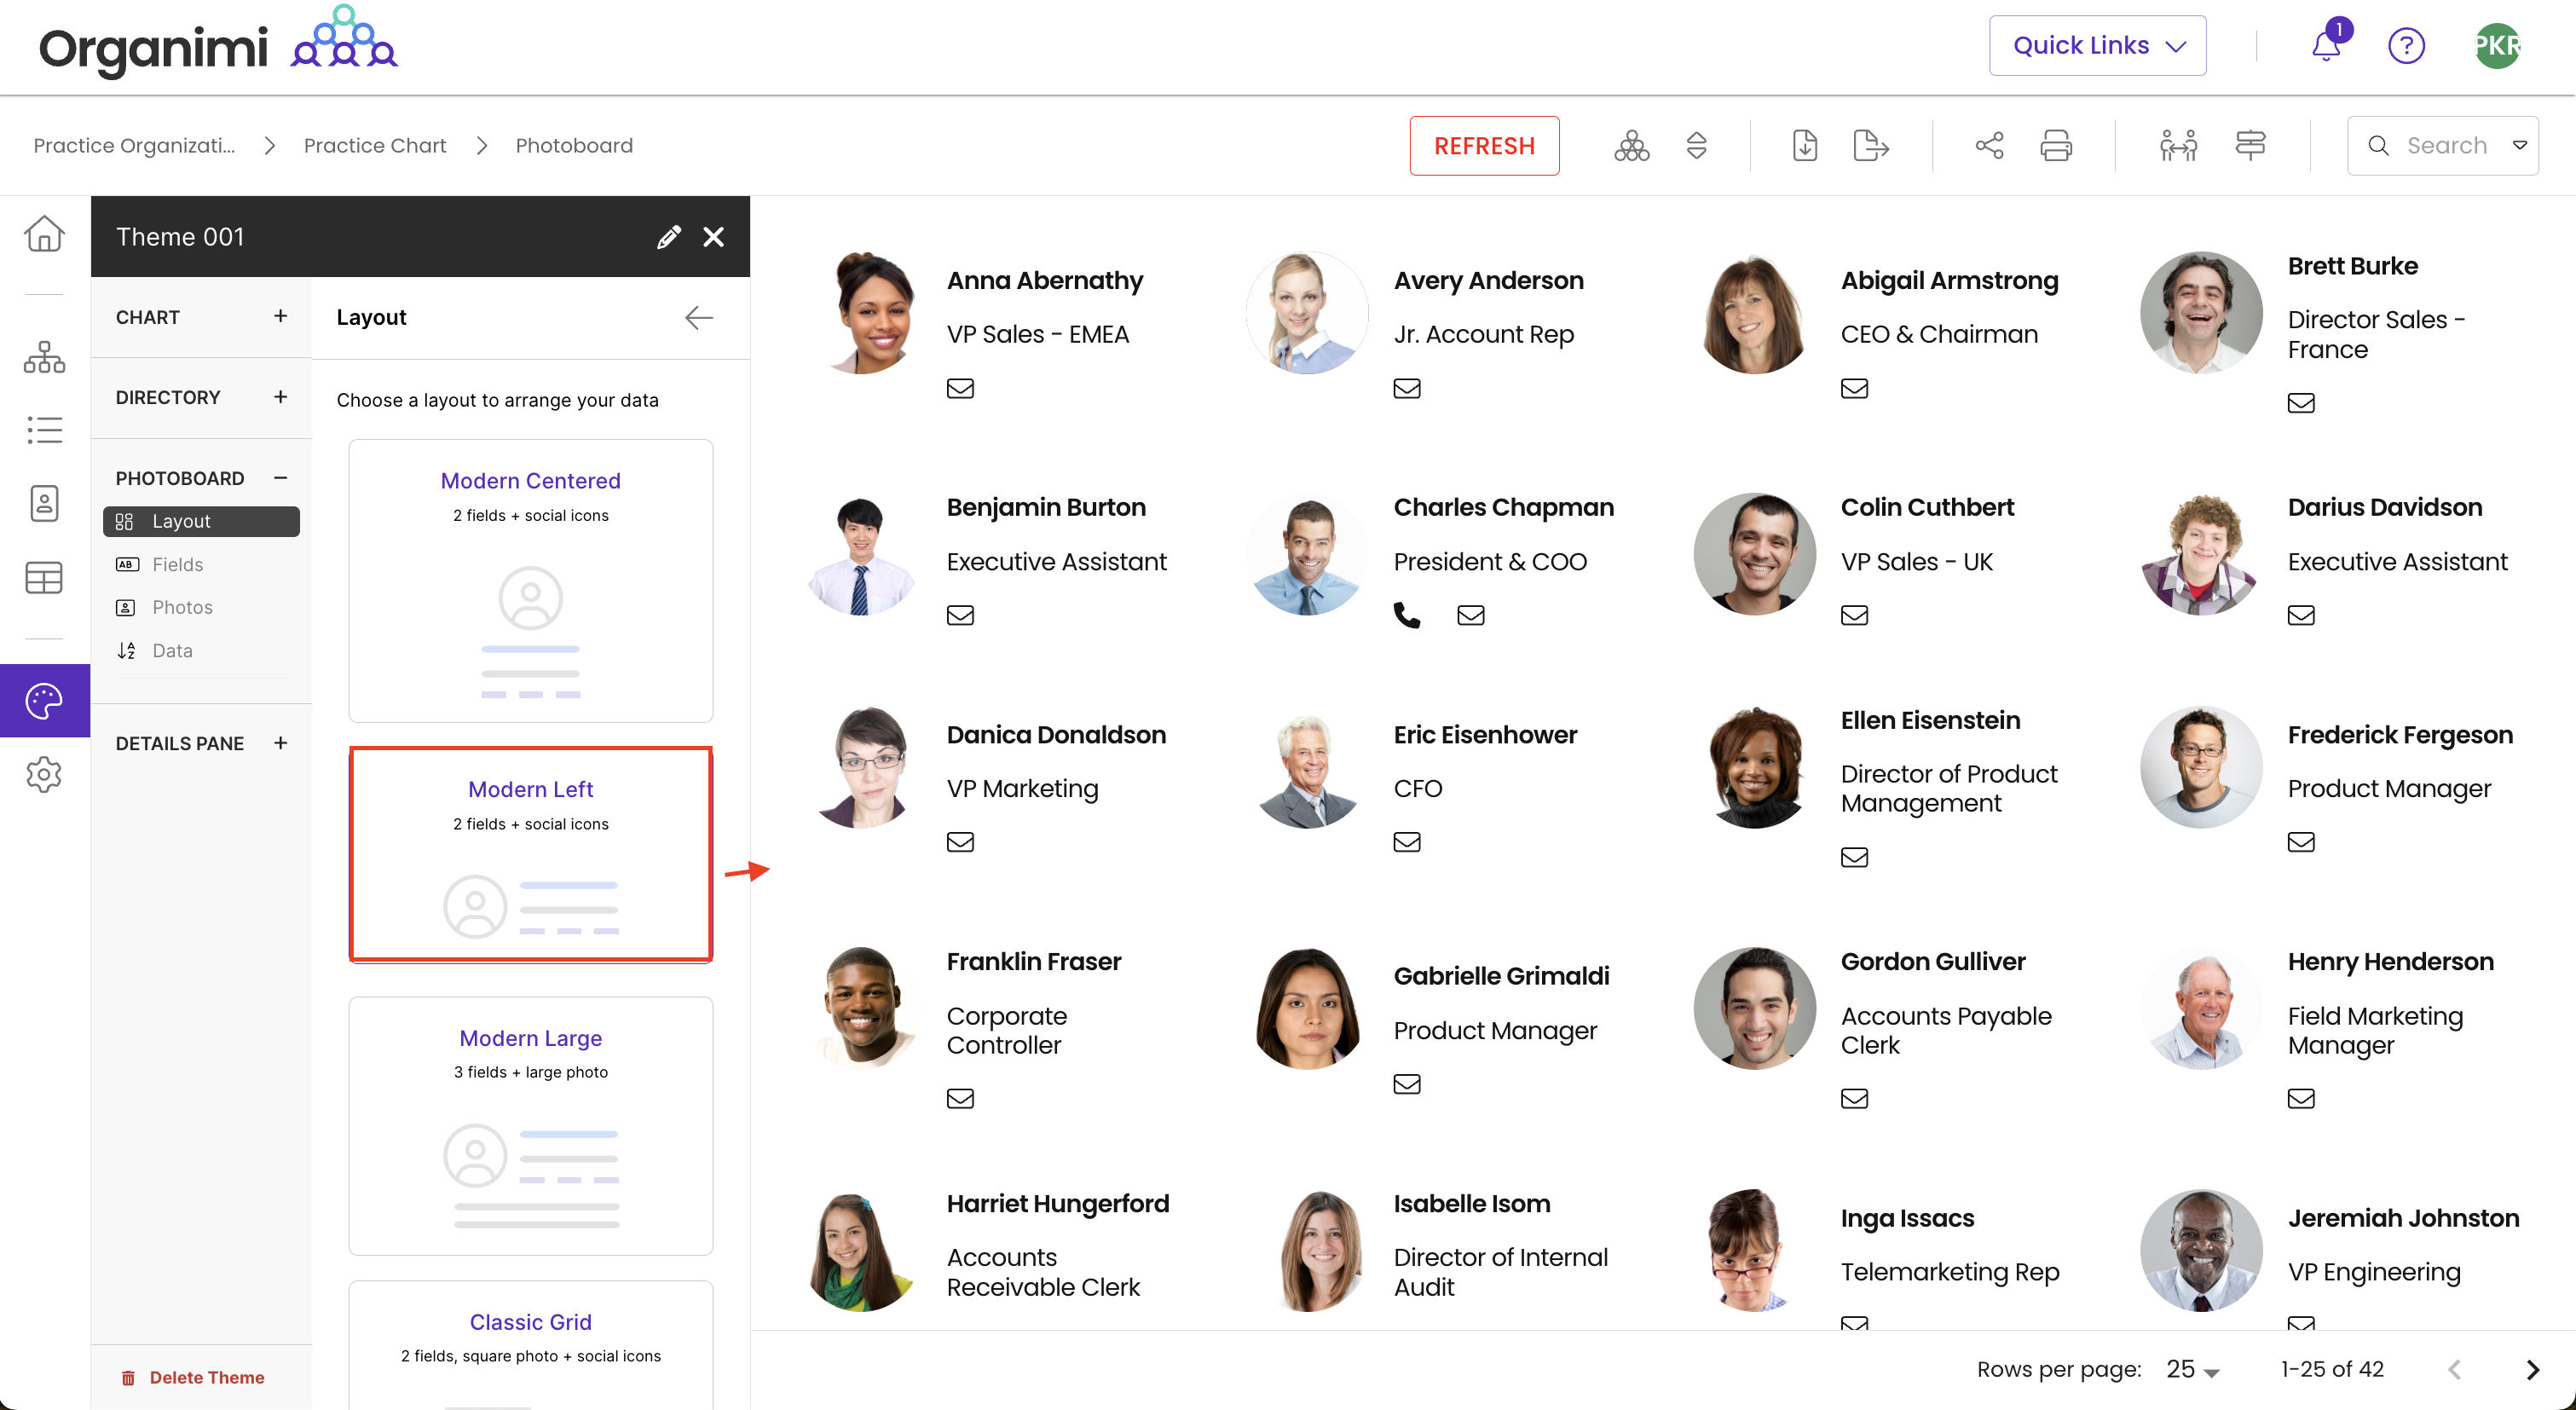2576x1410 pixels.
Task: Open the Quick Links dropdown
Action: coord(2097,46)
